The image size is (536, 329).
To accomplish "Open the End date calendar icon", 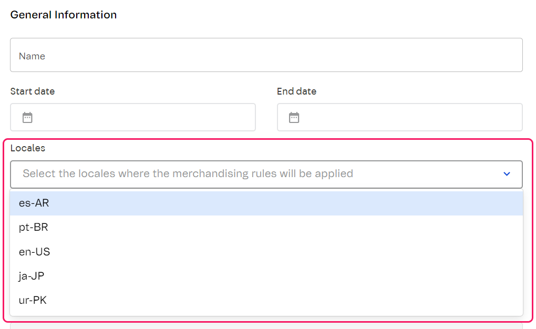I will [x=294, y=118].
